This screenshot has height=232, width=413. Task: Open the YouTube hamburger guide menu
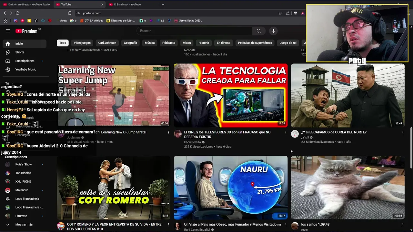tap(8, 31)
